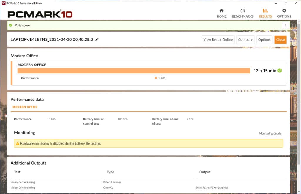Click Intel(R) Iris(R) Xe Graphics output
Image resolution: width=301 pixels, height=194 pixels.
[212, 188]
